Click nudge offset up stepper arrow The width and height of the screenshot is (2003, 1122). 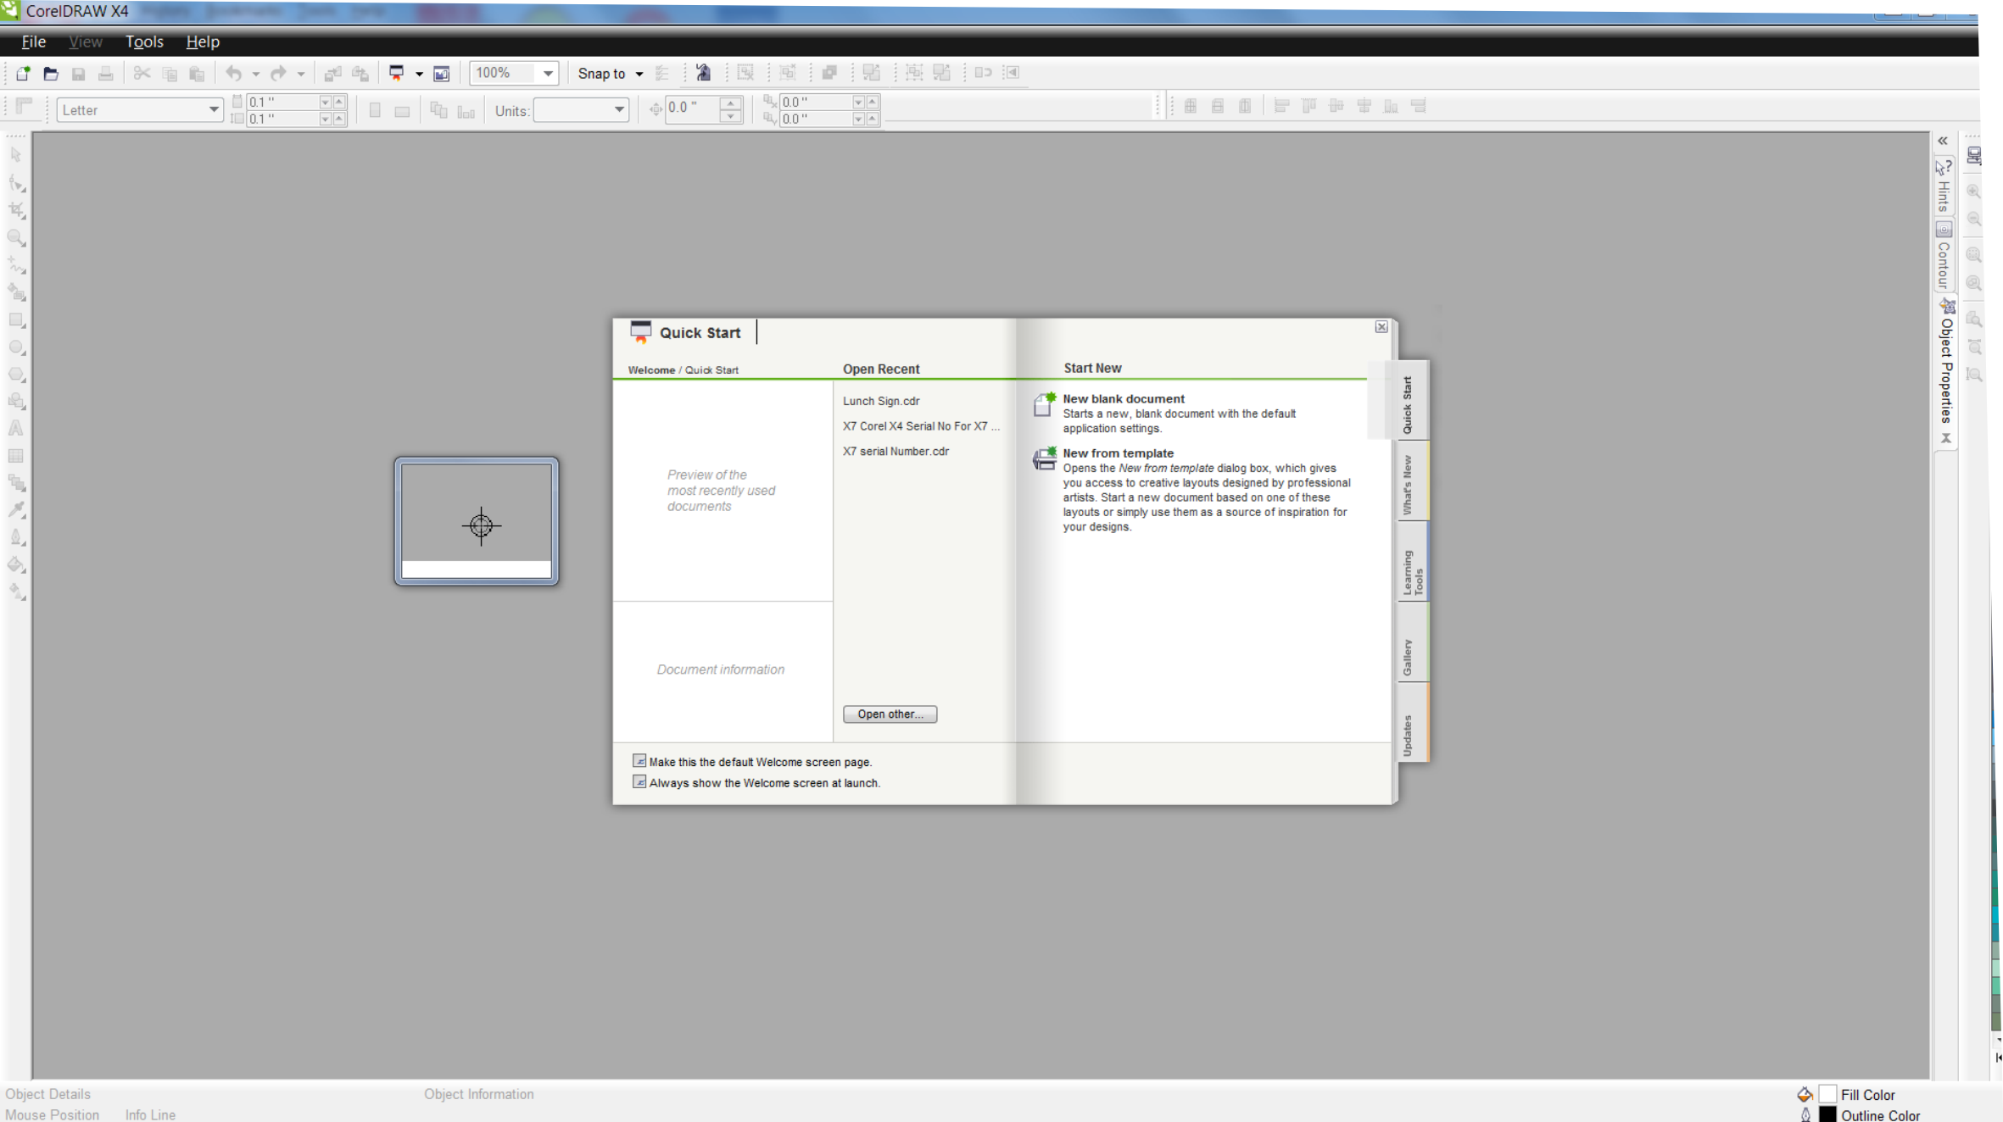tap(730, 103)
